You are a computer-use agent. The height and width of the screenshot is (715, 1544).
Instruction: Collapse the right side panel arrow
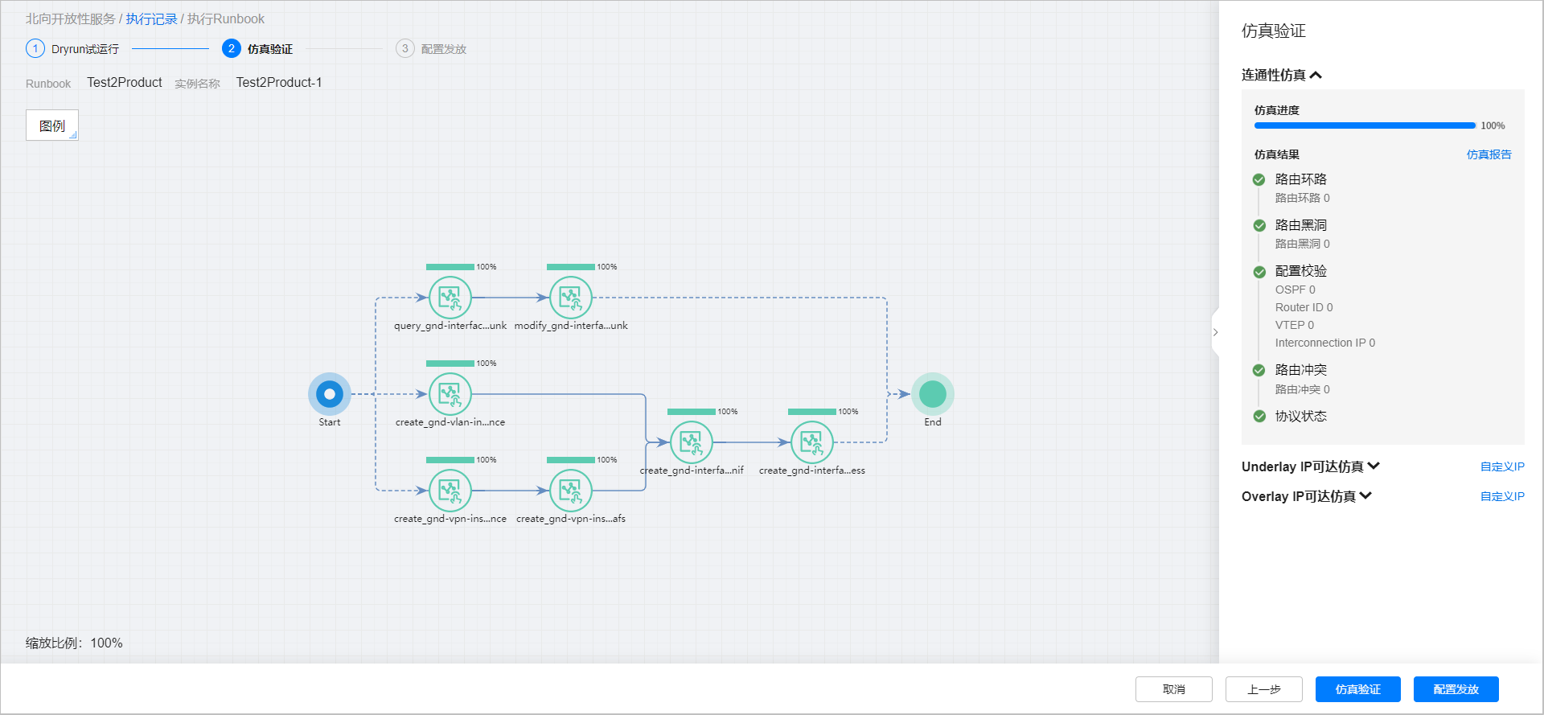click(x=1215, y=332)
